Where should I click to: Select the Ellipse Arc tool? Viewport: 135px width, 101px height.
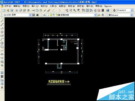[2, 58]
